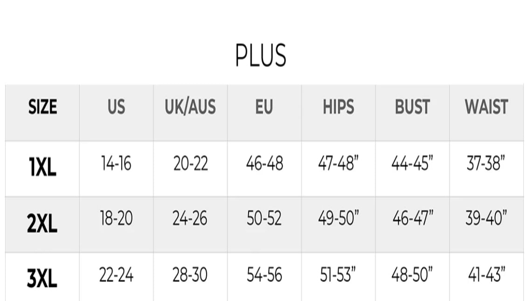This screenshot has height=301, width=529.
Task: Click the 54-56 EU size cell
Action: (264, 275)
